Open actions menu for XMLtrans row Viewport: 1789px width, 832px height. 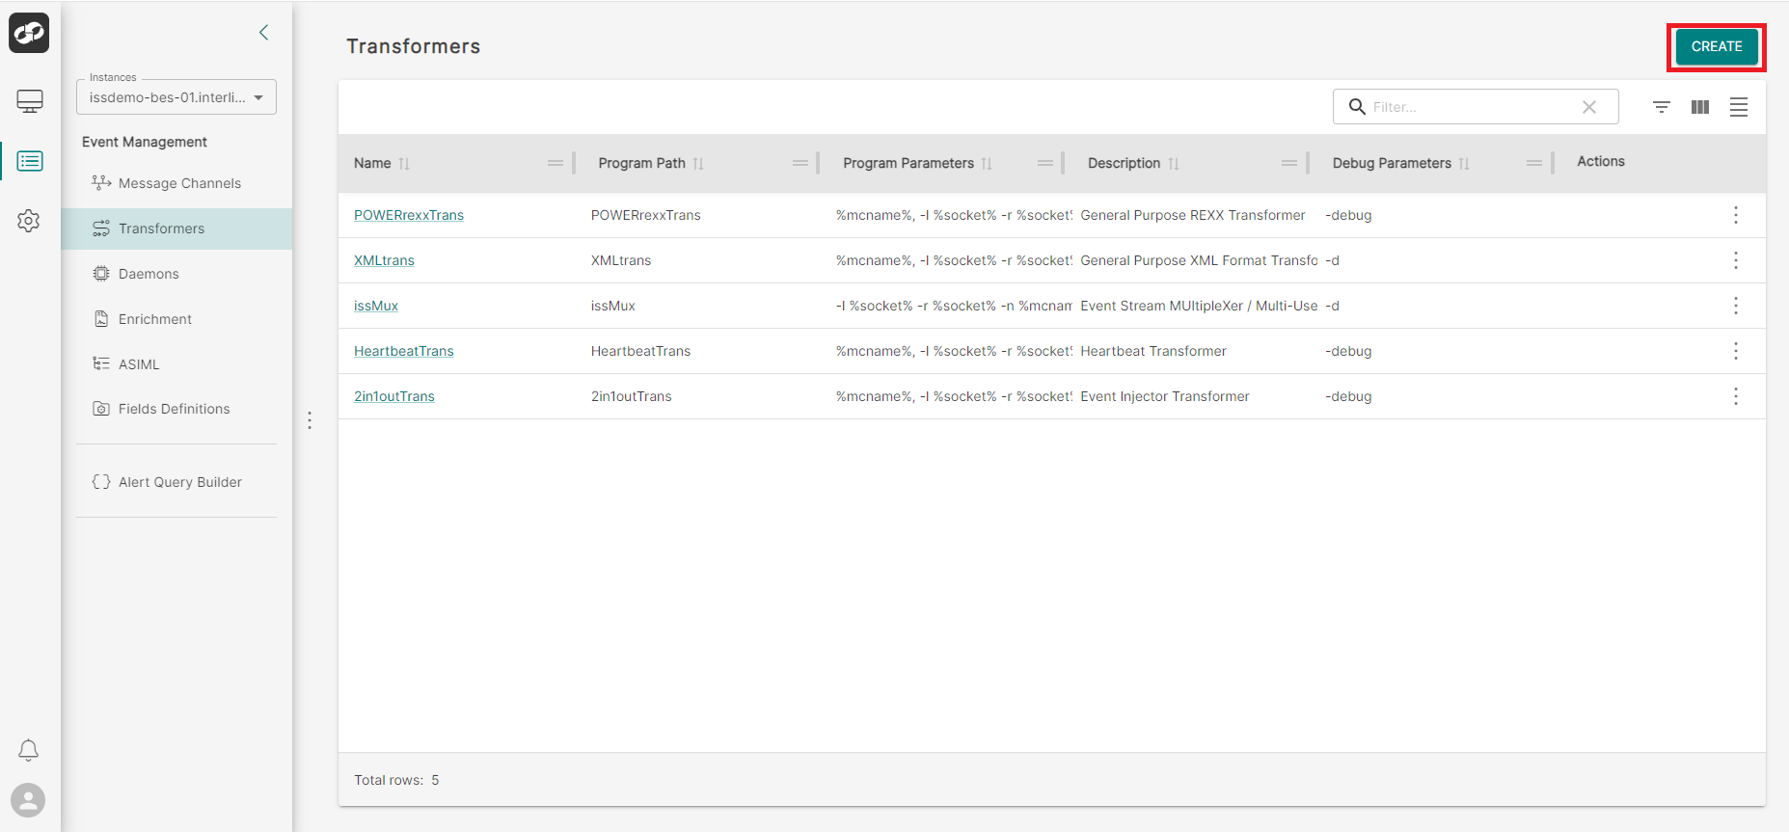[1736, 260]
